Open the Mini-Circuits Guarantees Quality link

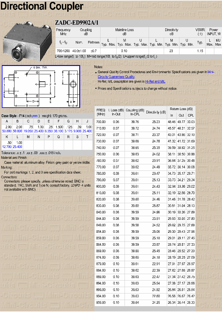pos(116,77)
